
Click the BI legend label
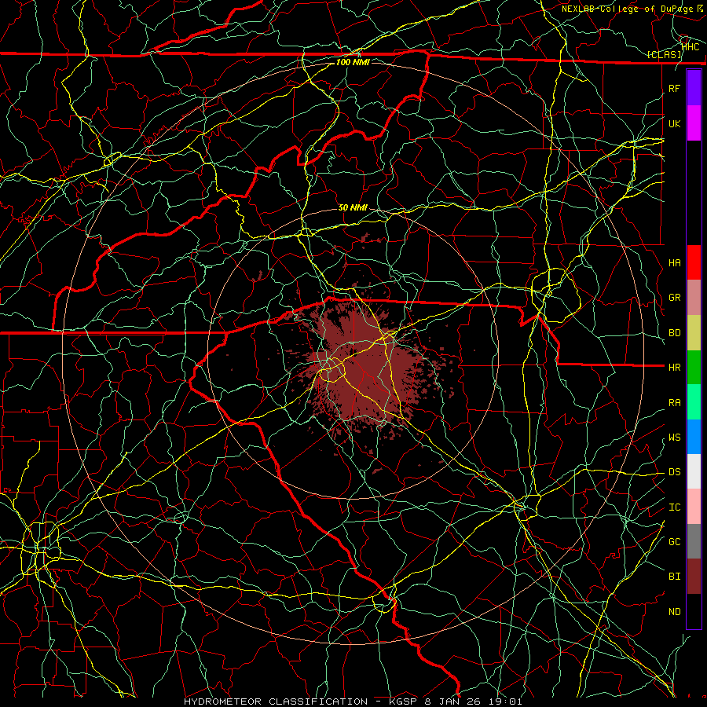tap(674, 577)
